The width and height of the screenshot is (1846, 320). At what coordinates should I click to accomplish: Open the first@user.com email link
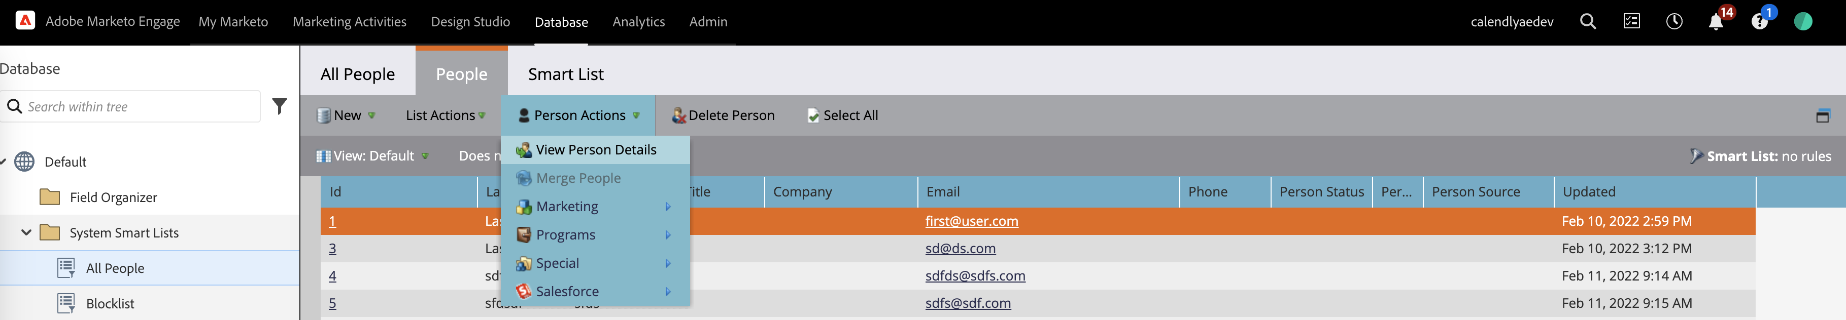click(971, 221)
